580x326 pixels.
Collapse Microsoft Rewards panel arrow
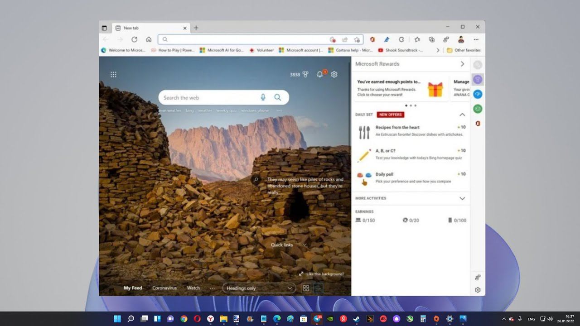[x=462, y=64]
